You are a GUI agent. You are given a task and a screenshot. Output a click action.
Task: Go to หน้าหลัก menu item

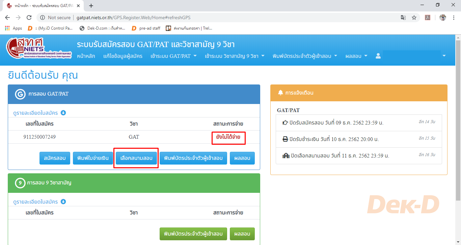(86, 56)
